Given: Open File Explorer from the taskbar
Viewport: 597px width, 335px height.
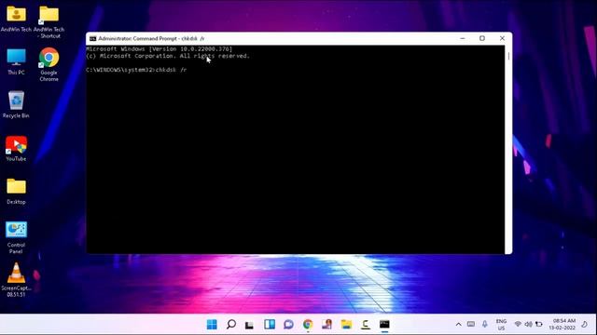Looking at the screenshot, I should coord(346,325).
